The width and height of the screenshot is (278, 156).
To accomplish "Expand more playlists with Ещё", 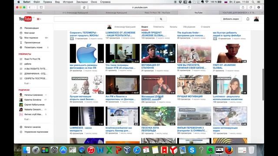I will pos(27,83).
